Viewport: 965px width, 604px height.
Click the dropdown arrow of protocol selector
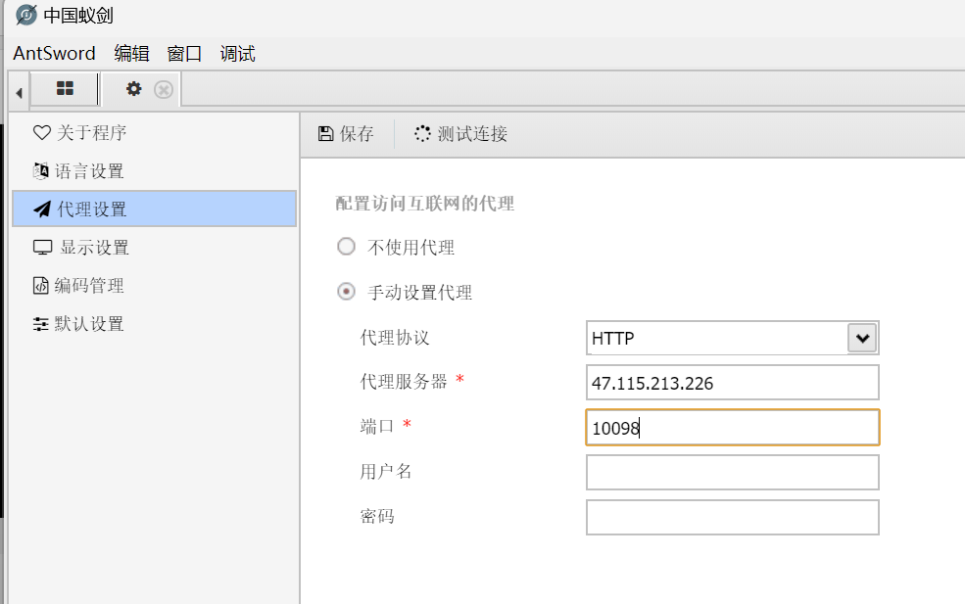click(862, 338)
